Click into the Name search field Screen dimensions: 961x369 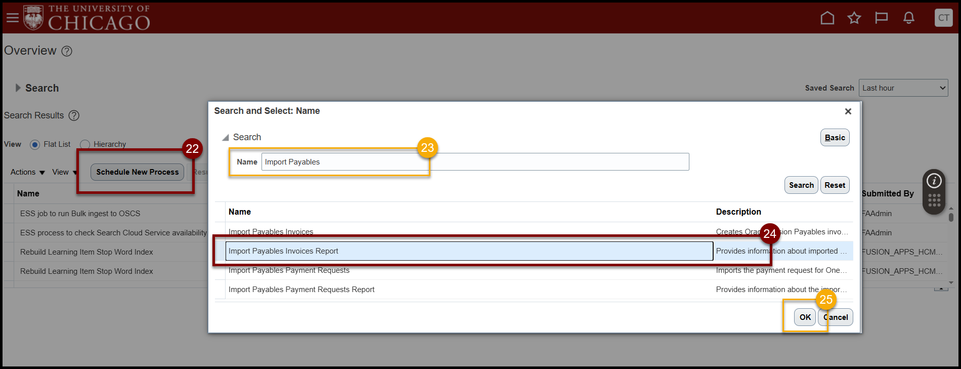[474, 162]
